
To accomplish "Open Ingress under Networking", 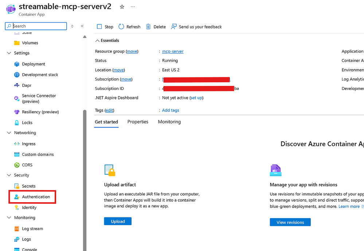I will [29, 144].
